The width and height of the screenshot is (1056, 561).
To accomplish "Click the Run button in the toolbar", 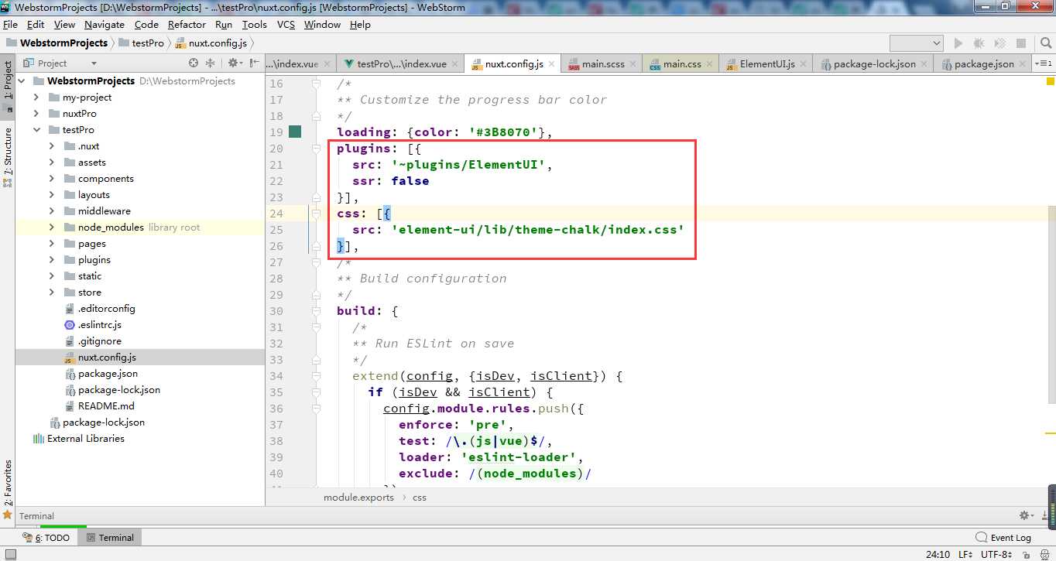I will pos(958,43).
